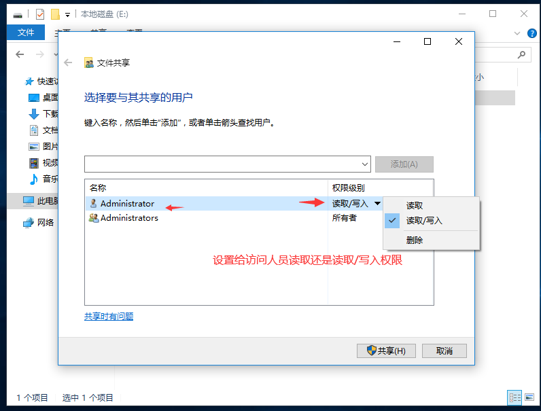Open the 网络 network icon in sidebar
Viewport: 541px width, 411px height.
click(29, 222)
